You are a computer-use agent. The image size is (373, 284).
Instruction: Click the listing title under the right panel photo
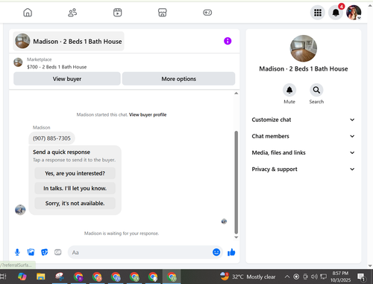click(304, 68)
